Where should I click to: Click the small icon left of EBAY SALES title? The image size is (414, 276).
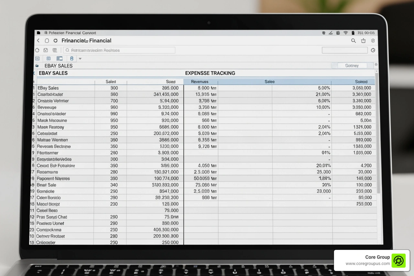(37, 66)
